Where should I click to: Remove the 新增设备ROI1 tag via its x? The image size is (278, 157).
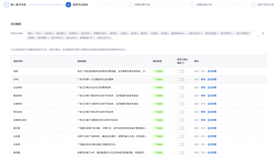point(185,33)
